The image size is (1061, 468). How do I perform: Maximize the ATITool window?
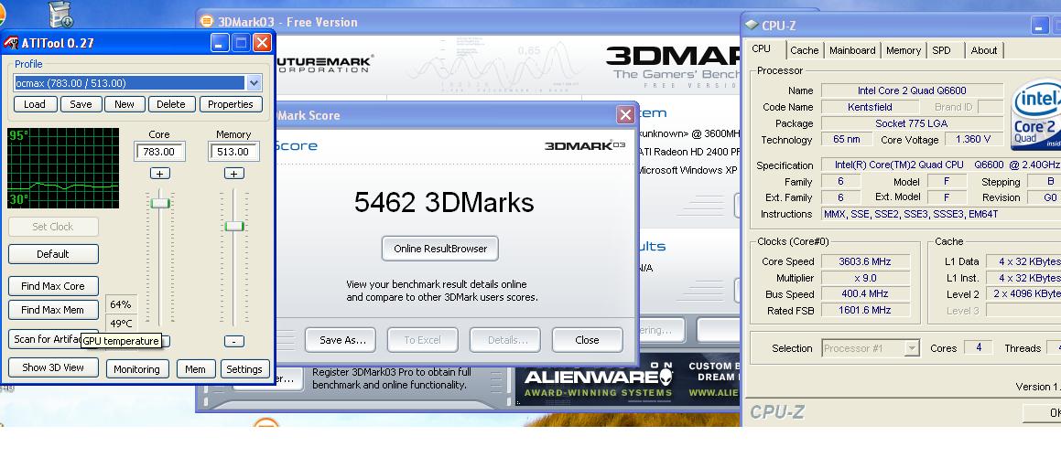coord(241,43)
